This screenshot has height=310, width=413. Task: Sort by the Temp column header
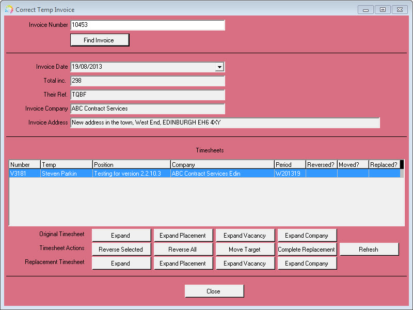click(67, 164)
